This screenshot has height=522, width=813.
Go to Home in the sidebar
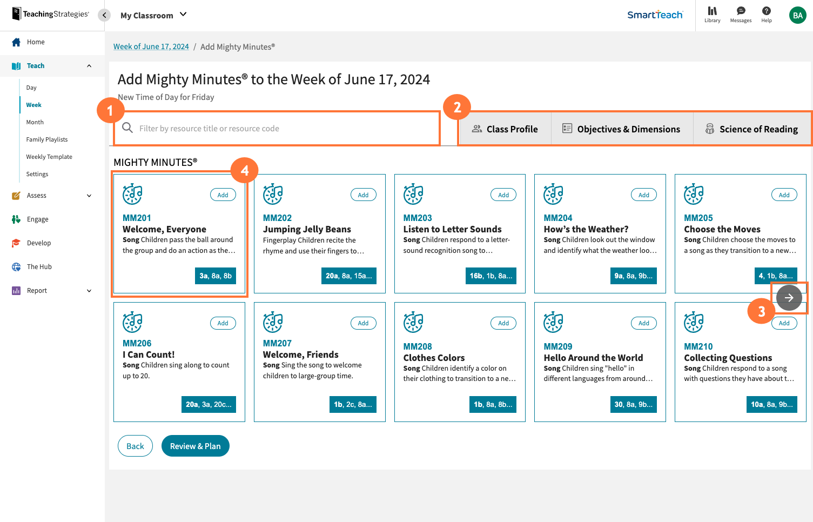[36, 42]
